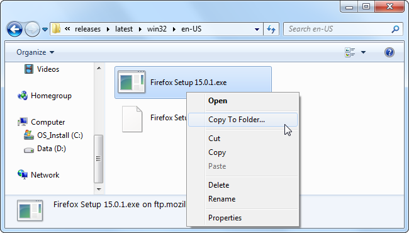Select the Firefox Setup 15.0.1.exe file icon
The height and width of the screenshot is (233, 409).
coord(132,82)
